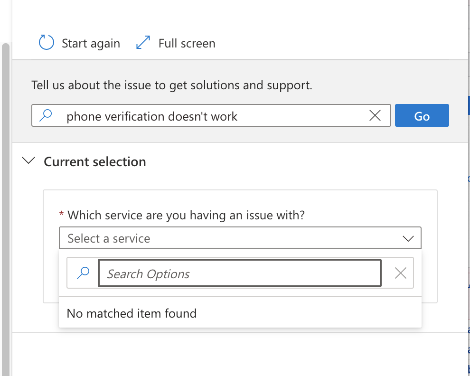Clear the issue description with the X
470x376 pixels.
coord(375,116)
